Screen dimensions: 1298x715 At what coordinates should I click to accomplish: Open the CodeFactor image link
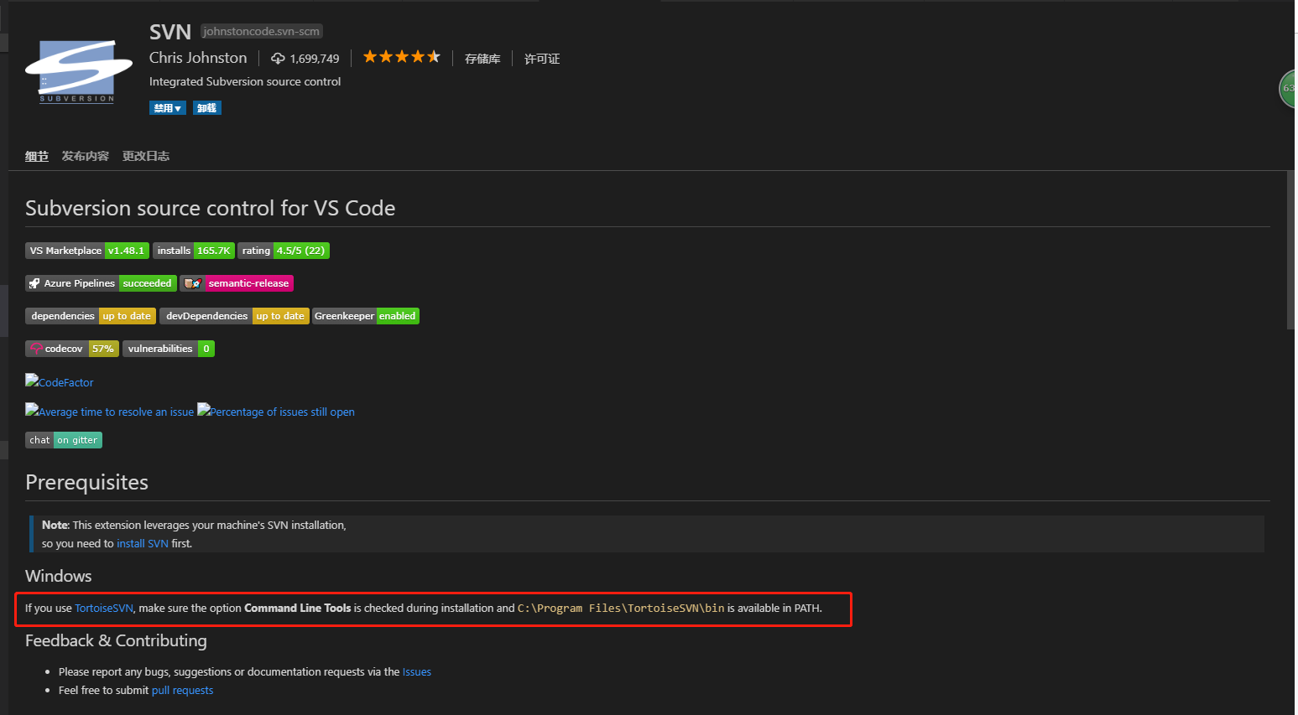pyautogui.click(x=60, y=381)
